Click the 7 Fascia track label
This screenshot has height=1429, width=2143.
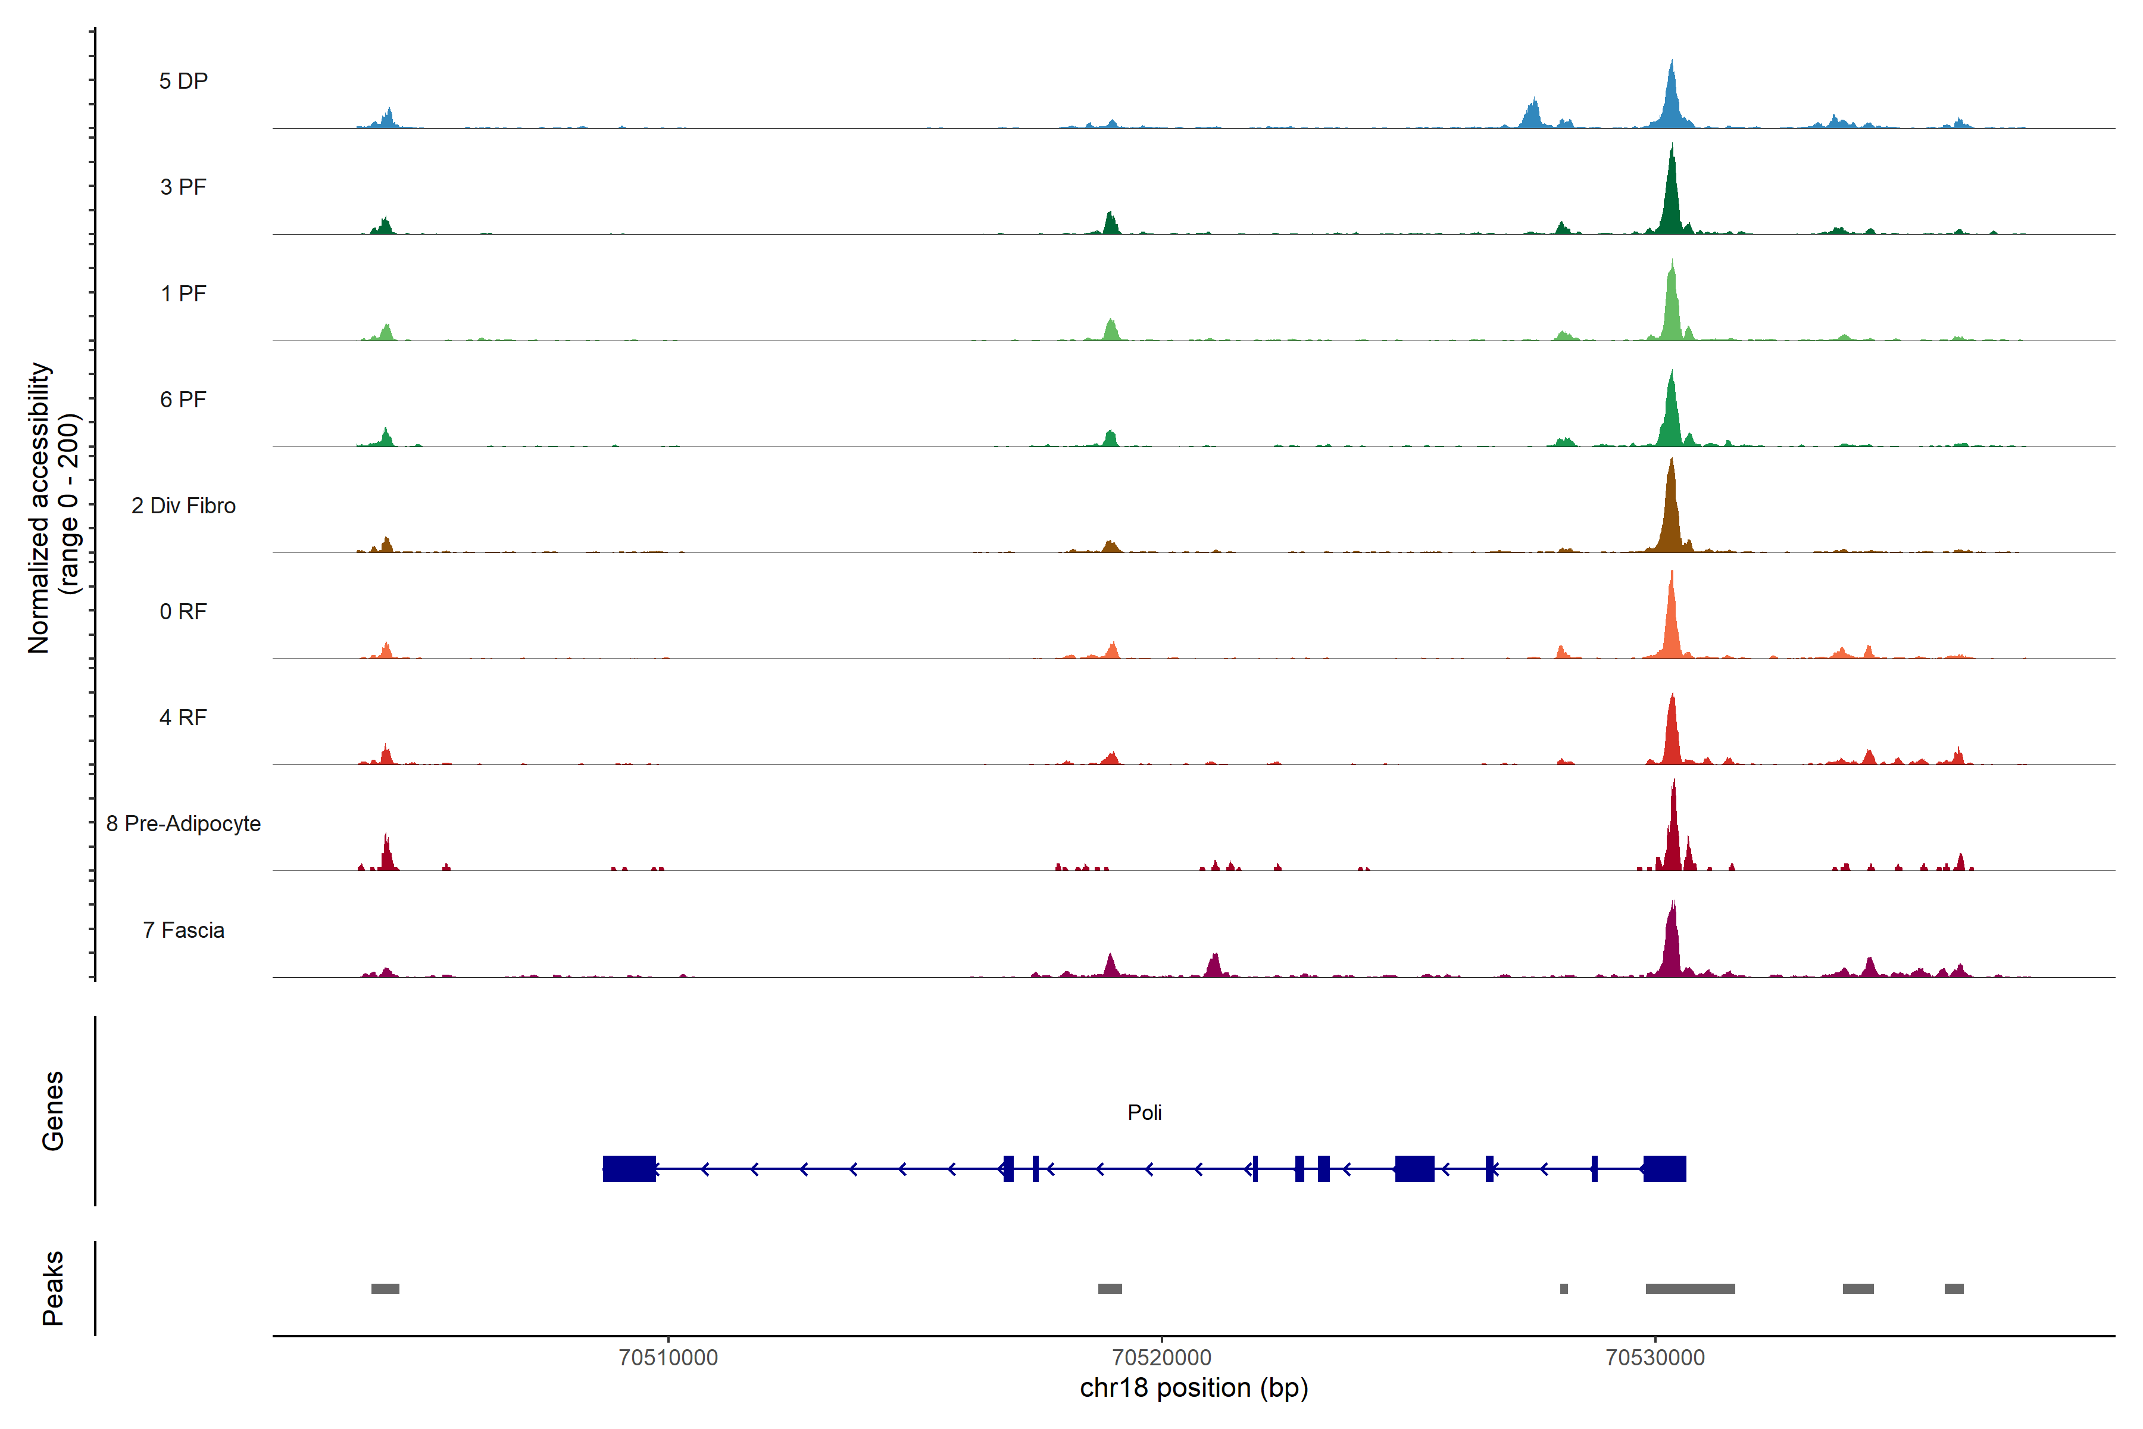pos(183,929)
